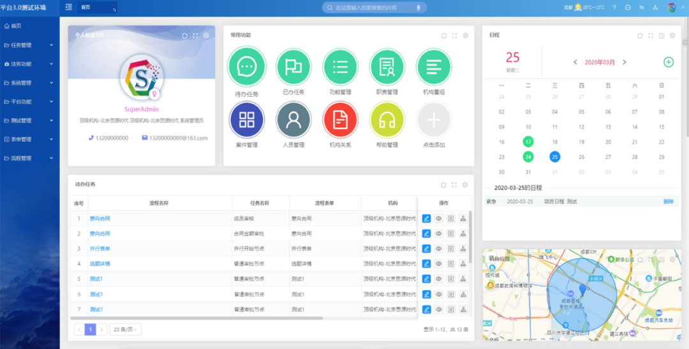This screenshot has width=689, height=349.
Task: Click the microphone icon in search bar
Action: pos(419,8)
